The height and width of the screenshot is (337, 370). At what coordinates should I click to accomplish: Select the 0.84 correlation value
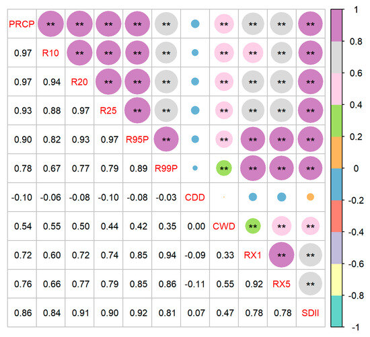click(52, 313)
